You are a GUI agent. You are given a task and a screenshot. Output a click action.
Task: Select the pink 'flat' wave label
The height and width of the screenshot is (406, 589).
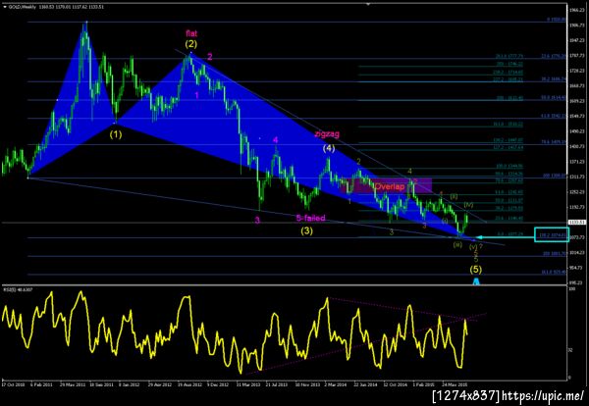191,33
